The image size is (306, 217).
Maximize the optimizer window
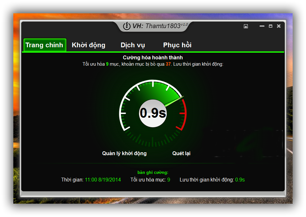click(x=270, y=26)
